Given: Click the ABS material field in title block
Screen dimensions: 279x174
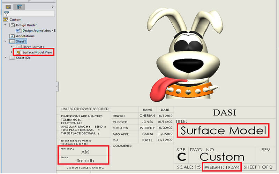Looking at the screenshot, I should pyautogui.click(x=85, y=152).
